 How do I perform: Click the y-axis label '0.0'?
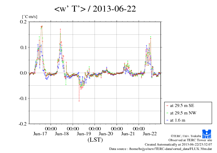click(x=23, y=73)
